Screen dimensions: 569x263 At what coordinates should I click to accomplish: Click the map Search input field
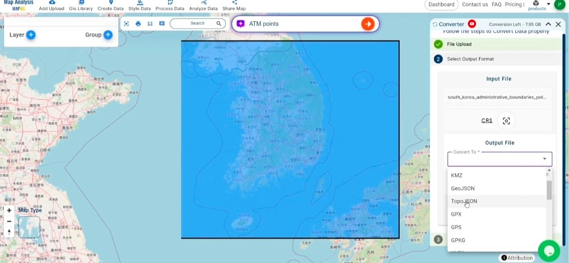coord(197,23)
